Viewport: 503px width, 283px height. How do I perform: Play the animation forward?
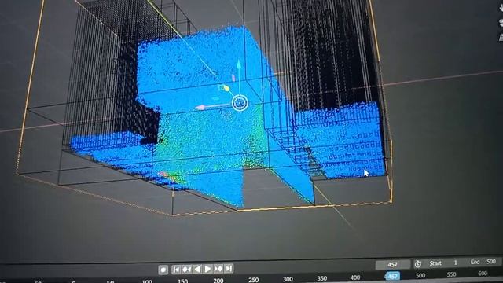207,269
